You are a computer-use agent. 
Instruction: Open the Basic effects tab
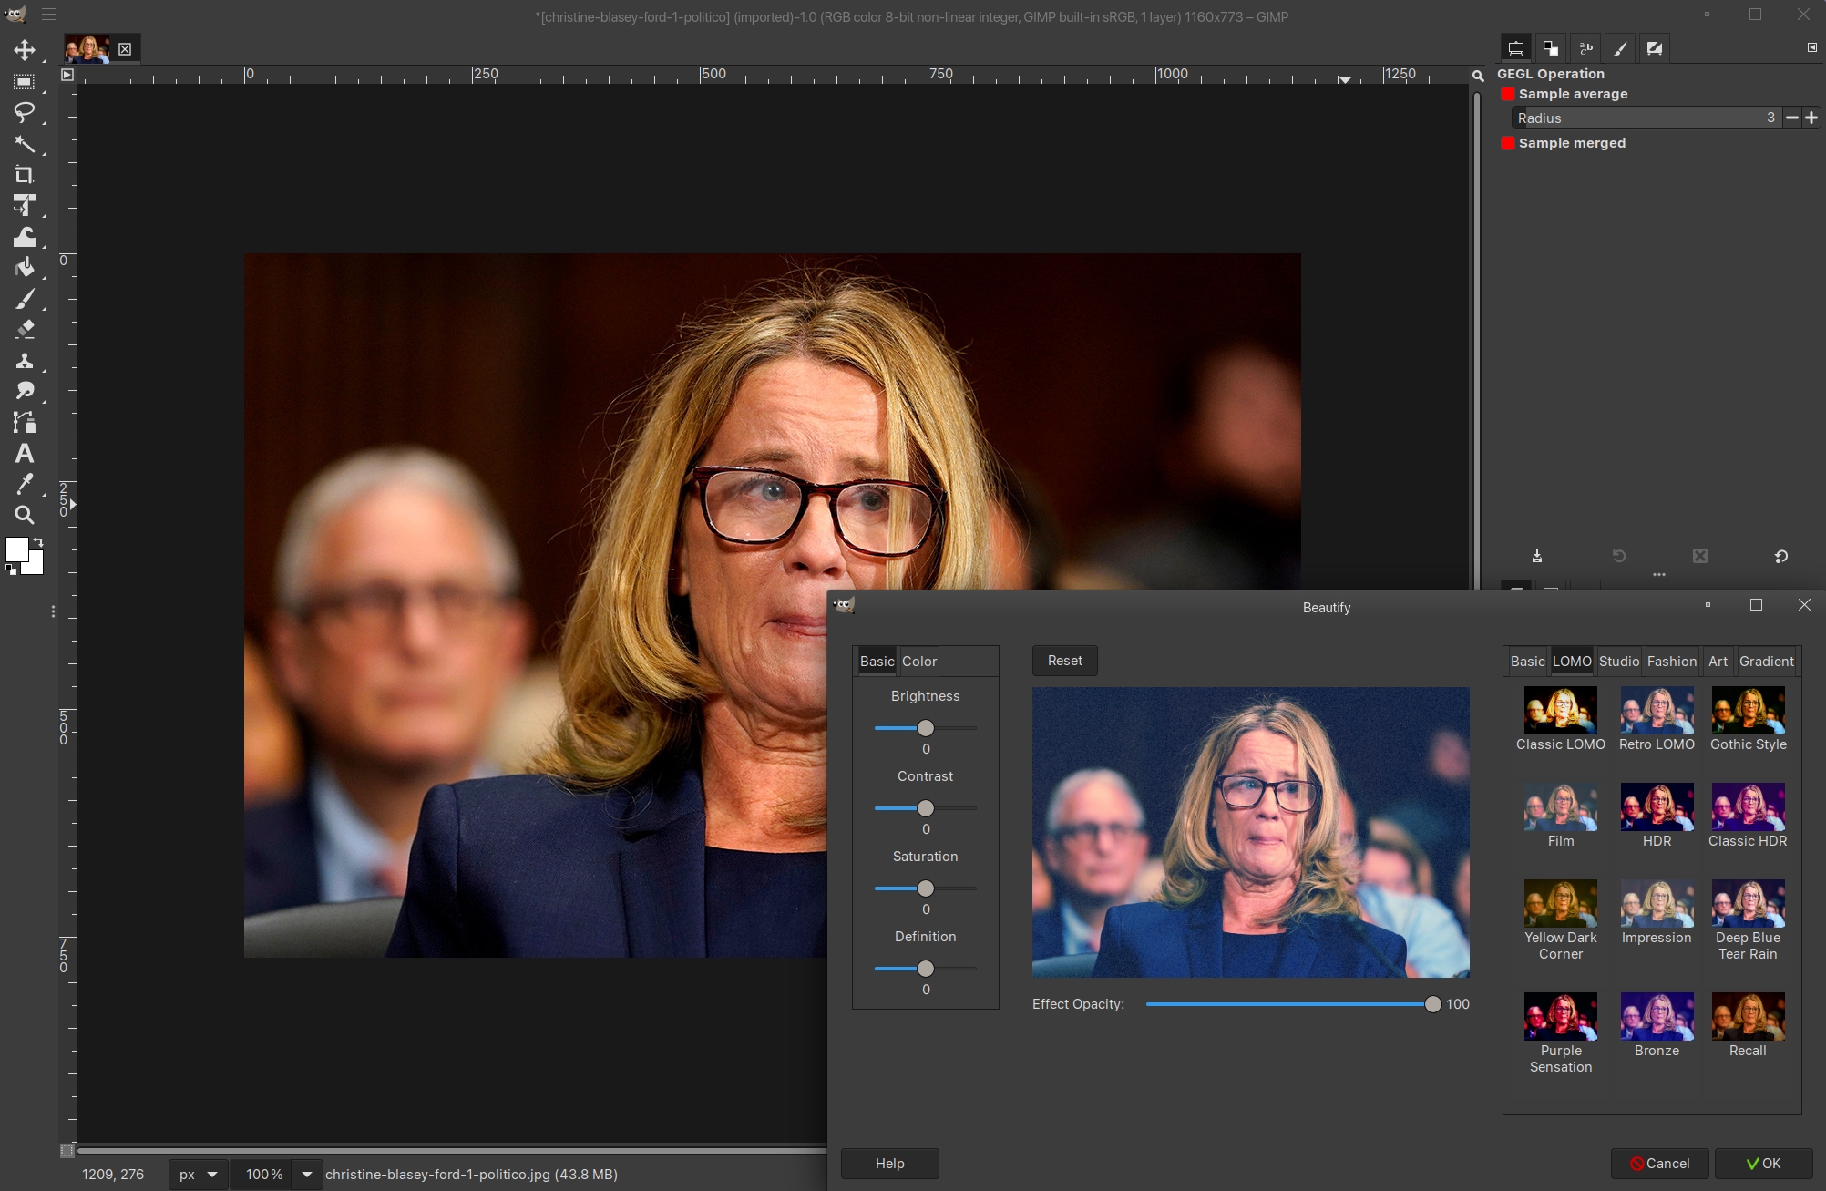(1527, 662)
